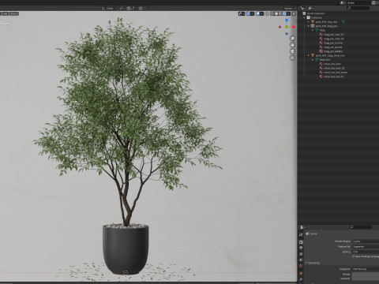Open the Object menu in the viewport
379x284 pixels.
tap(14, 13)
